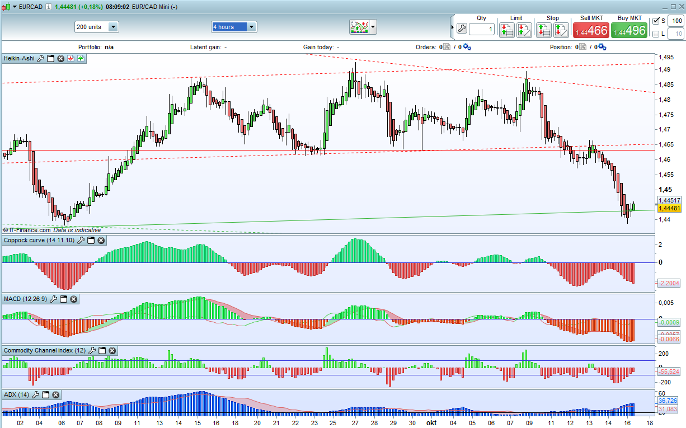The height and width of the screenshot is (428, 686).
Task: Open trading panel settings wrench
Action: [462, 29]
